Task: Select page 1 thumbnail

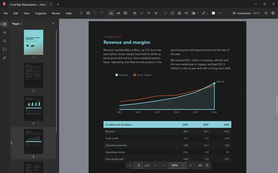Action: coord(34,42)
